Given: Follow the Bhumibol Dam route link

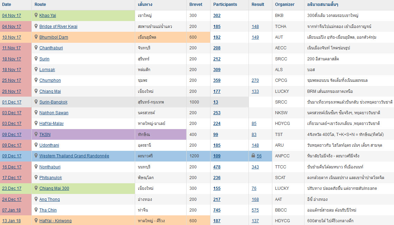Looking at the screenshot, I should [54, 37].
